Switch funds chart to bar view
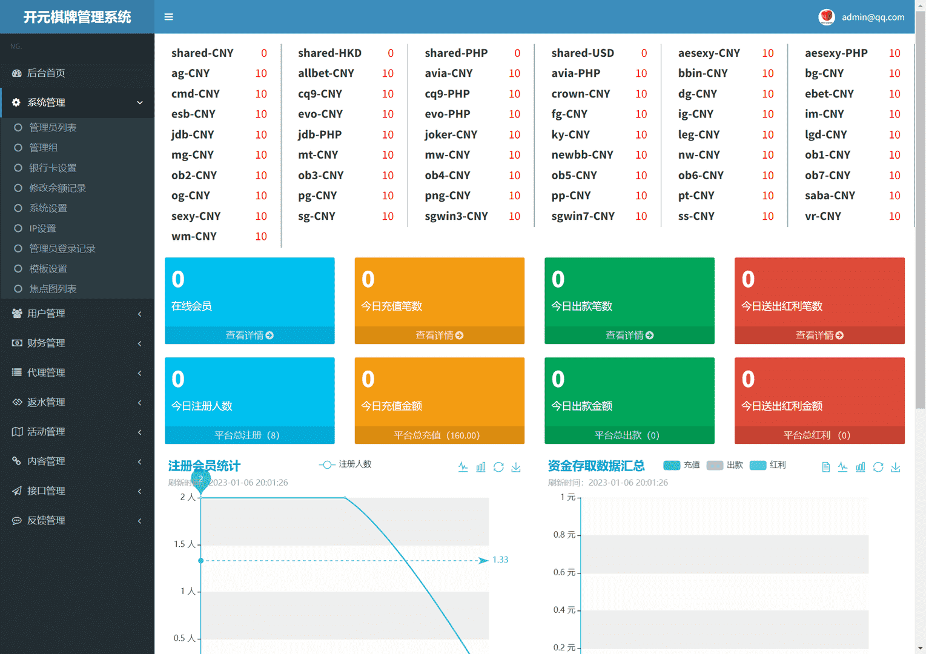This screenshot has height=654, width=926. 860,467
